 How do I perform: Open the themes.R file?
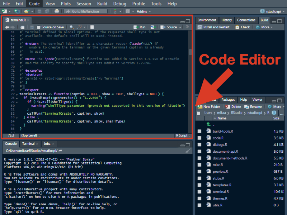coord(220,199)
